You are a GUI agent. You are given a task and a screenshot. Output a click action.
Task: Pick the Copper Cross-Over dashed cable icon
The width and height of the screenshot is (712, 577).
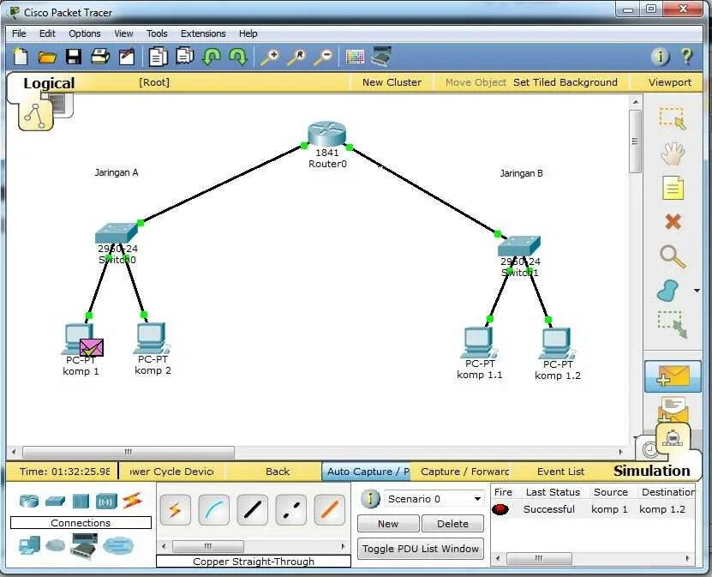(x=290, y=510)
